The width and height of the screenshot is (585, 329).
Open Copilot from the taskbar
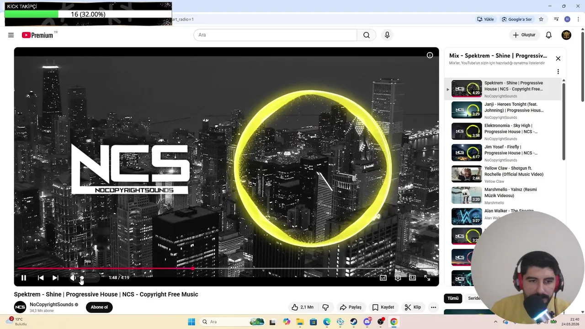pos(287,322)
